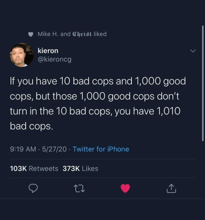
Task: Click the 9:19 AM timestamp
Action: [23, 149]
